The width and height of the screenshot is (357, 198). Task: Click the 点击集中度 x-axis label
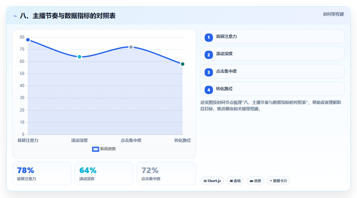coord(131,141)
